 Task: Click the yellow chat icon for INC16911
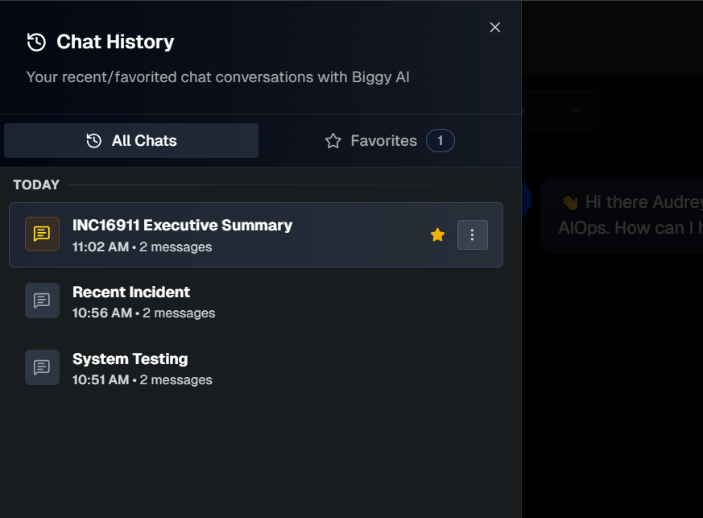pyautogui.click(x=42, y=234)
